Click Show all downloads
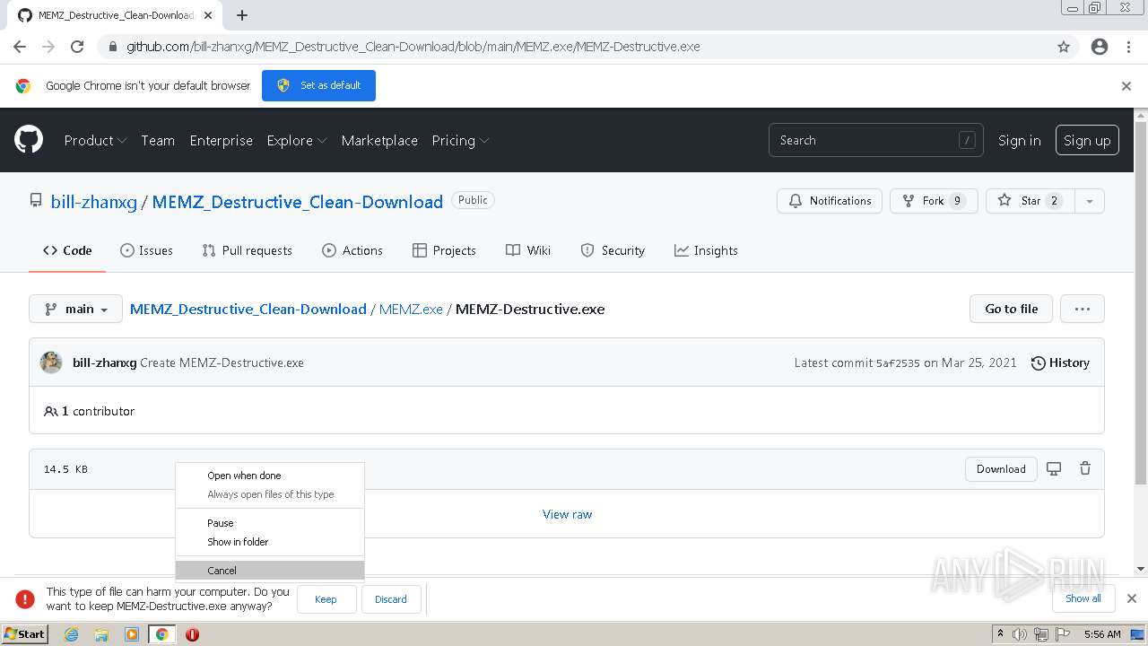Screen dimensions: 1148x646 (x=1083, y=598)
